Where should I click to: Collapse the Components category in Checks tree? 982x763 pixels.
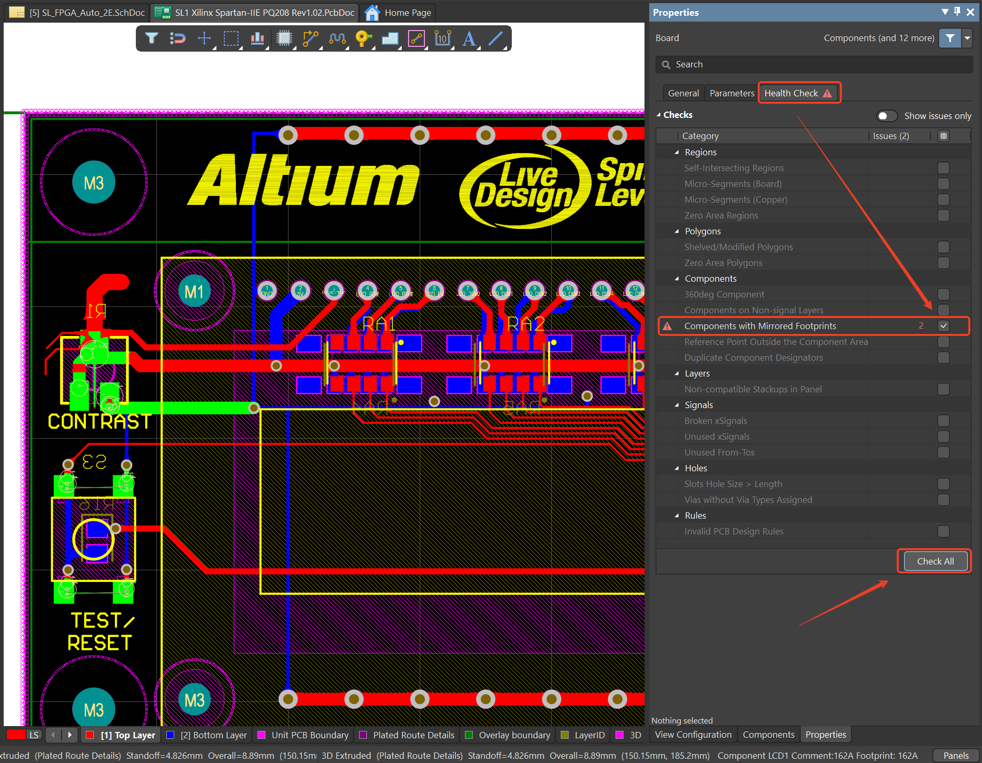677,279
